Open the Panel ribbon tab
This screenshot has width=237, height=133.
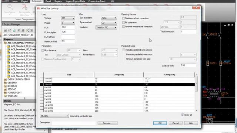click(x=48, y=1)
